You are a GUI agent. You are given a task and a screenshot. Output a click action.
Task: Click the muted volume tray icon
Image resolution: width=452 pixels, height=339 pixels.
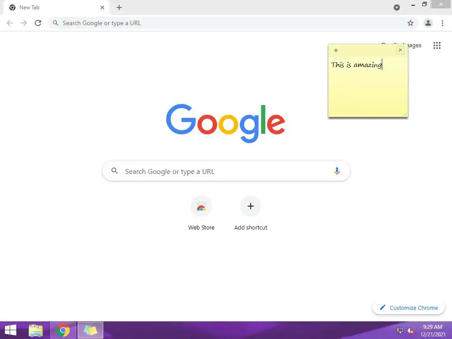pyautogui.click(x=410, y=331)
